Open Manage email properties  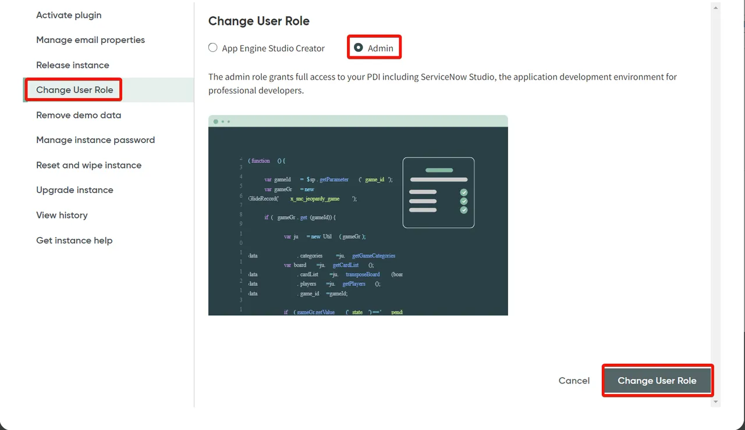(90, 40)
